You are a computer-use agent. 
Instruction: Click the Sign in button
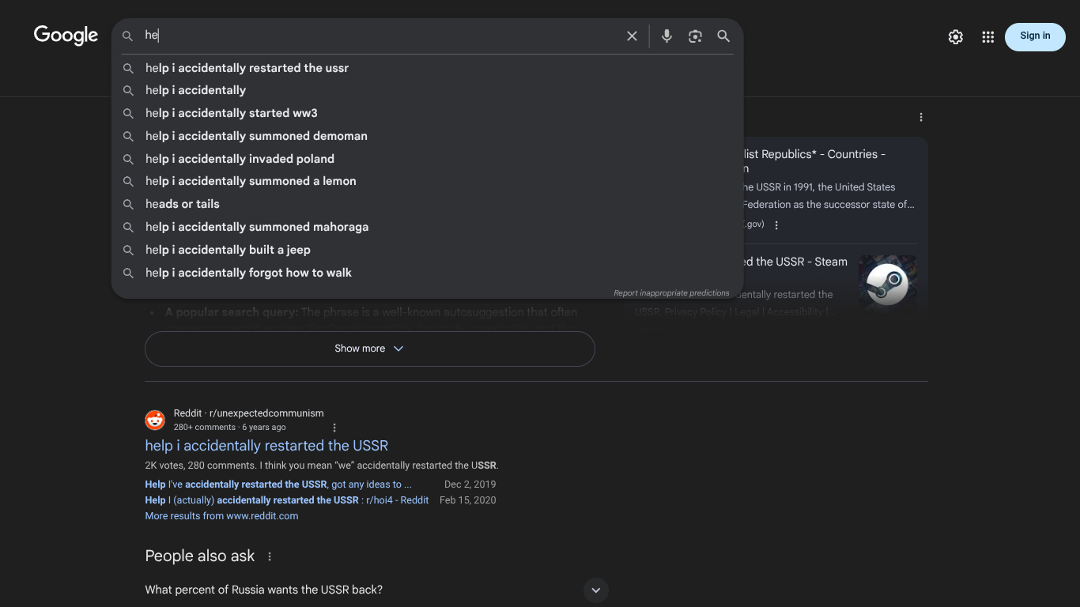[x=1035, y=36]
